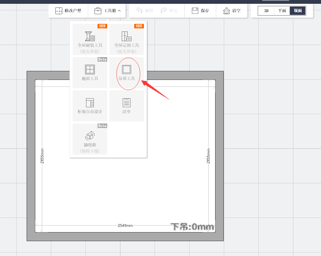Launch the 吊顶工具 ceiling tool
The height and width of the screenshot is (256, 321).
[127, 73]
